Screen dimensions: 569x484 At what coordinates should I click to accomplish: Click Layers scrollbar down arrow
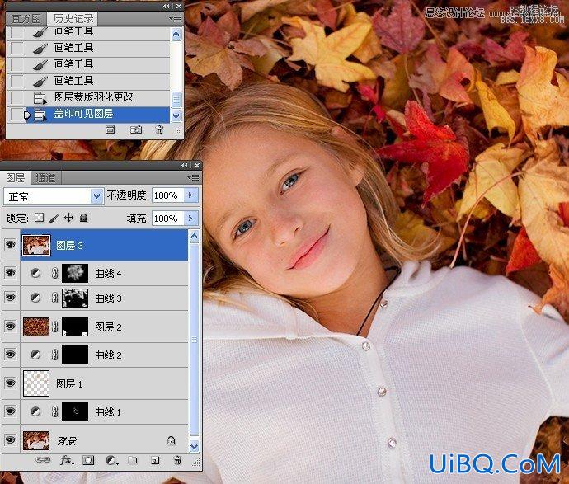tap(194, 446)
